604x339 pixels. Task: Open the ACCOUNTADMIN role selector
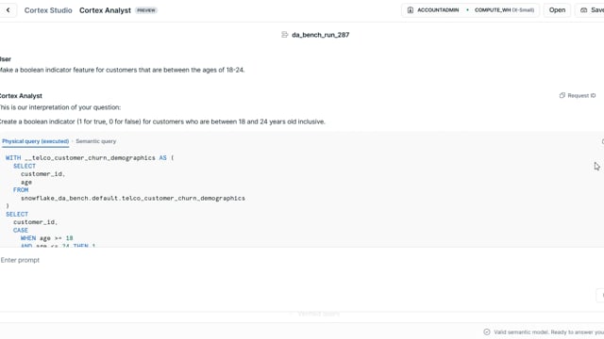coord(433,10)
